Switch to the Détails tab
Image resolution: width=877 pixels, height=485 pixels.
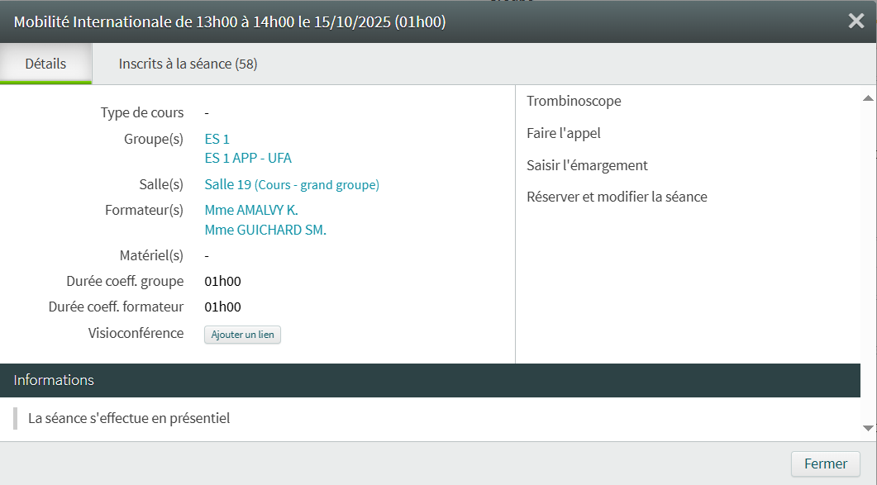tap(45, 64)
